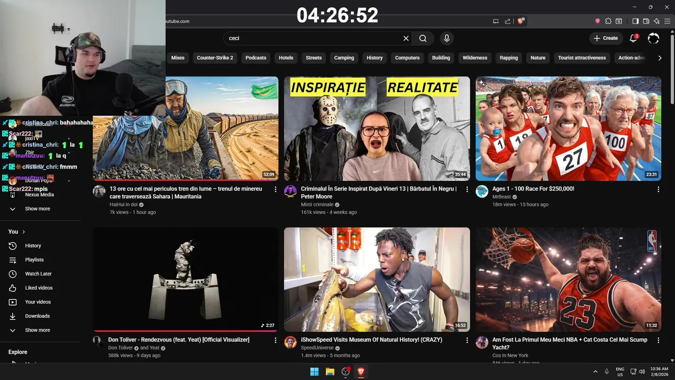The height and width of the screenshot is (380, 675).
Task: Open the YouTube account avatar menu
Action: (x=653, y=38)
